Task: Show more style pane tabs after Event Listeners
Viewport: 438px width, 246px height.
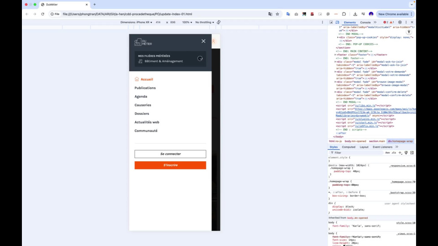Action: 397,147
